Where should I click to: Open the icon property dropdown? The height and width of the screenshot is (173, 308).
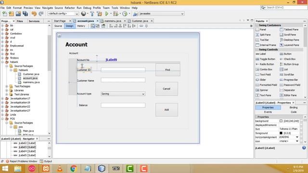pos(297,141)
